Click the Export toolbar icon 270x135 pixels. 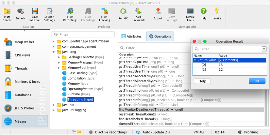(x=158, y=11)
